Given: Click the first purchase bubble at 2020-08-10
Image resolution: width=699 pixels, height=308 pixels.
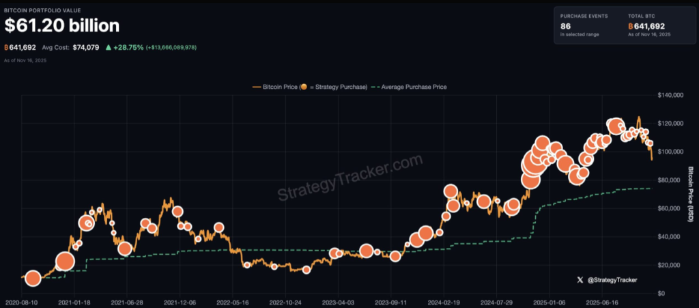Looking at the screenshot, I should click(x=33, y=278).
